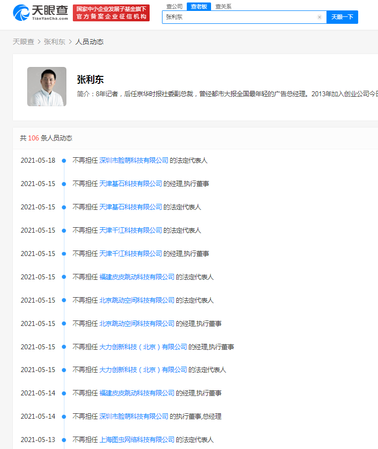Click the 2021-05-13 date entry
The image size is (378, 449).
[x=38, y=440]
